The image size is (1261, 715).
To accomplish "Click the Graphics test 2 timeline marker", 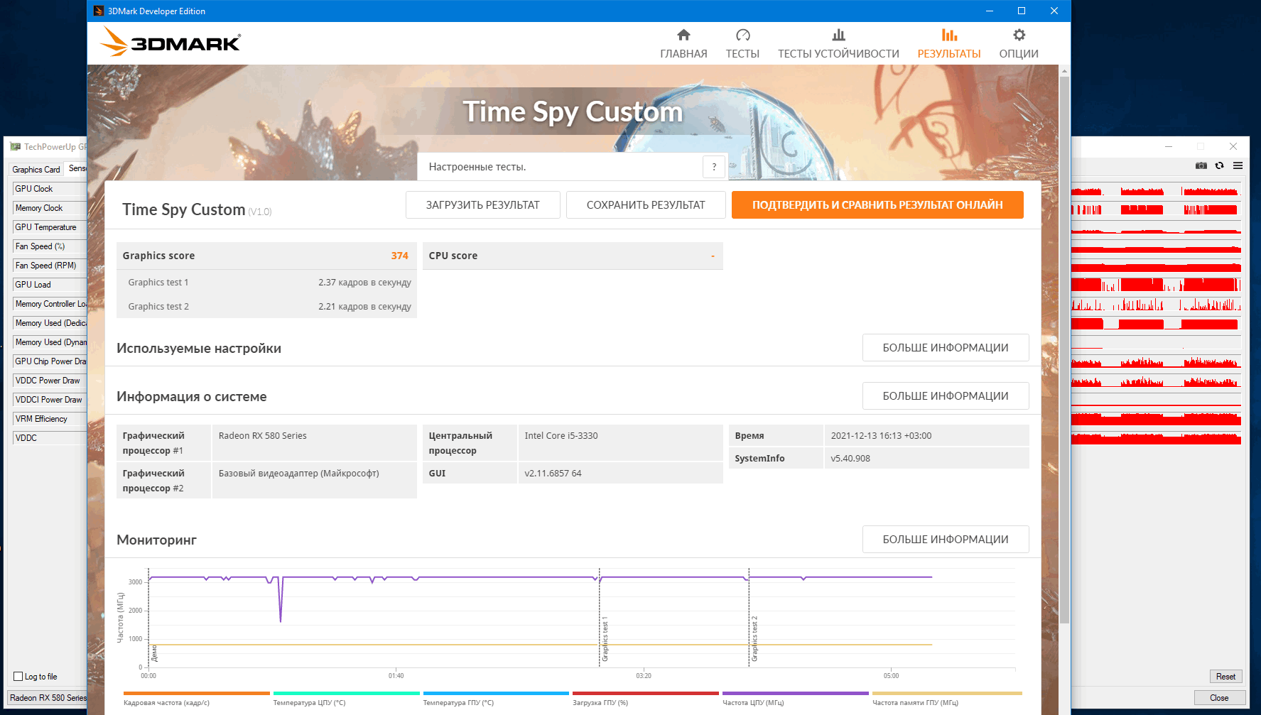I will 754,639.
